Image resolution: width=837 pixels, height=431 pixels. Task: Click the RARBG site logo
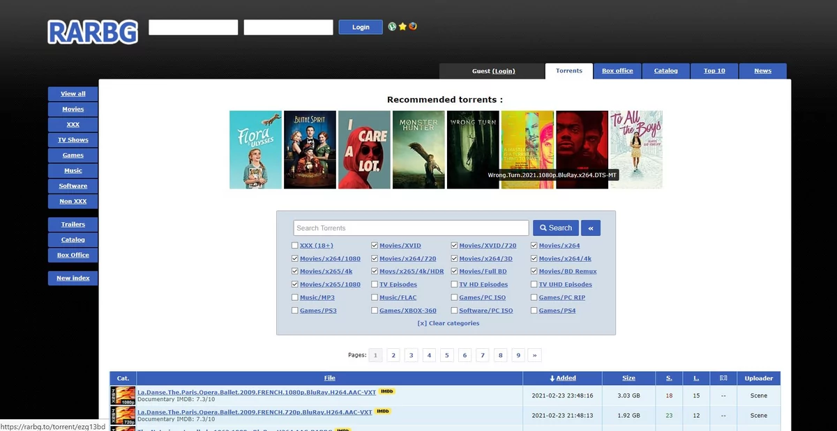(93, 31)
